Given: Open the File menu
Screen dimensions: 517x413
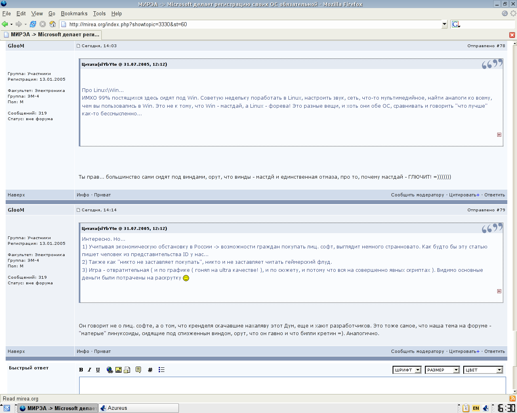Looking at the screenshot, I should point(6,13).
